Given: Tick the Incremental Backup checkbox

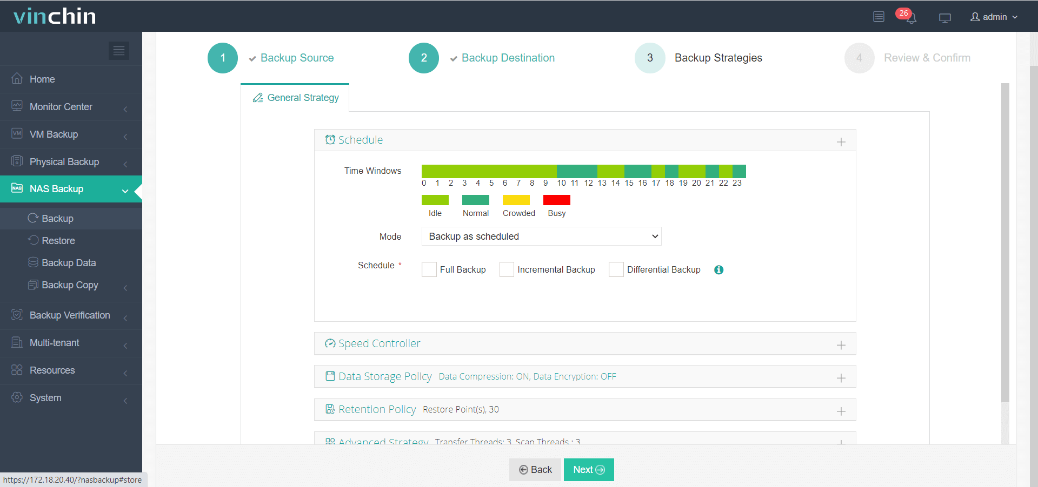Looking at the screenshot, I should [507, 269].
